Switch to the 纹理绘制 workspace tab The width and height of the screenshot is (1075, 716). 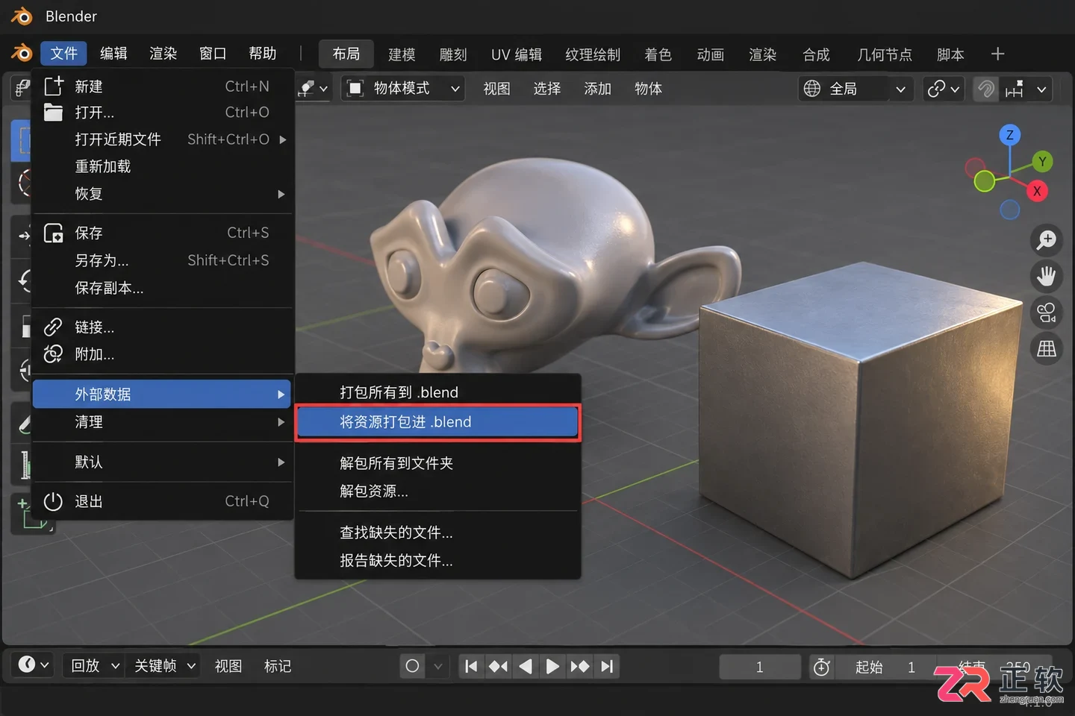[x=593, y=55]
